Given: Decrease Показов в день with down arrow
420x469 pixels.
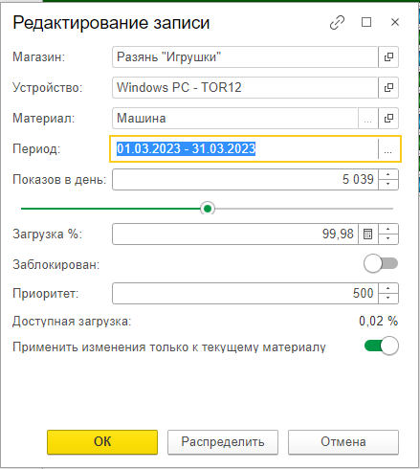Looking at the screenshot, I should [x=388, y=184].
